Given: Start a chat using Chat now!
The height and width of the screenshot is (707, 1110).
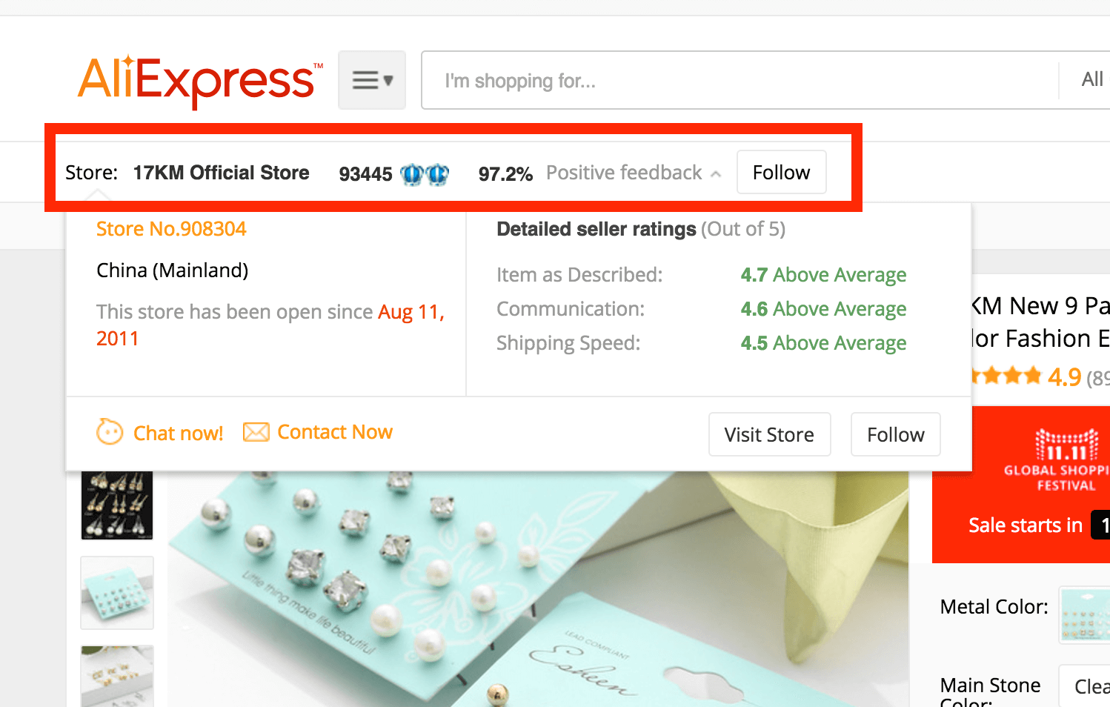Looking at the screenshot, I should (178, 433).
